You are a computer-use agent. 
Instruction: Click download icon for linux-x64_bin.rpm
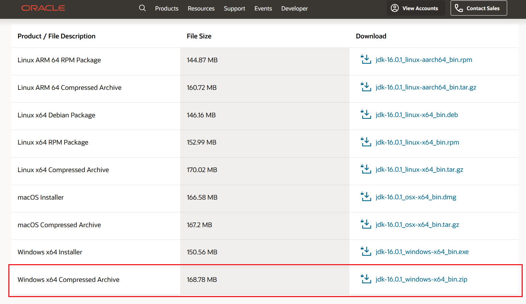pyautogui.click(x=366, y=142)
